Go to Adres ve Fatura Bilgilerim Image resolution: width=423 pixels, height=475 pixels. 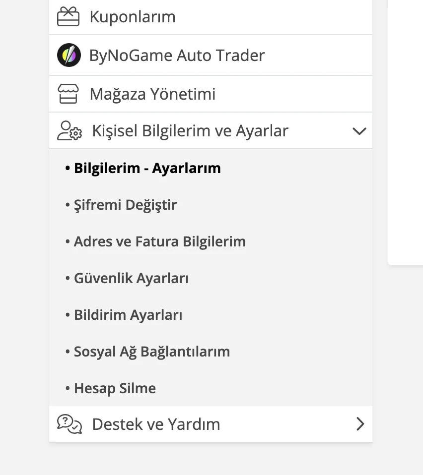pyautogui.click(x=159, y=241)
